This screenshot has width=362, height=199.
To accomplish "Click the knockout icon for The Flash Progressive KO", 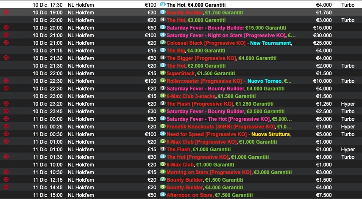I will pyautogui.click(x=6, y=104).
